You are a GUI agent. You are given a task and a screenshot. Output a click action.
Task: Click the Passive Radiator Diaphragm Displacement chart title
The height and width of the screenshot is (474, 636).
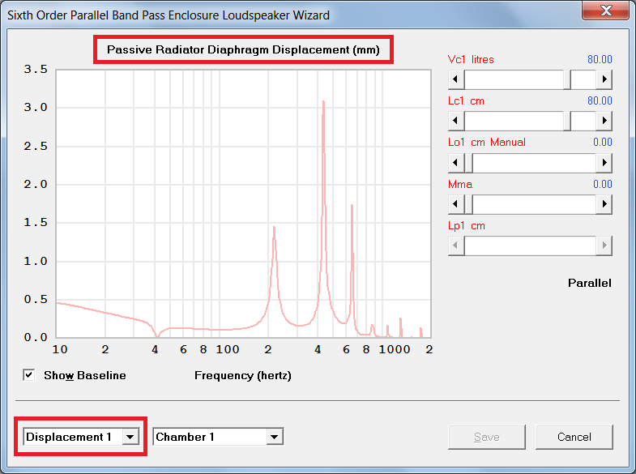point(243,50)
